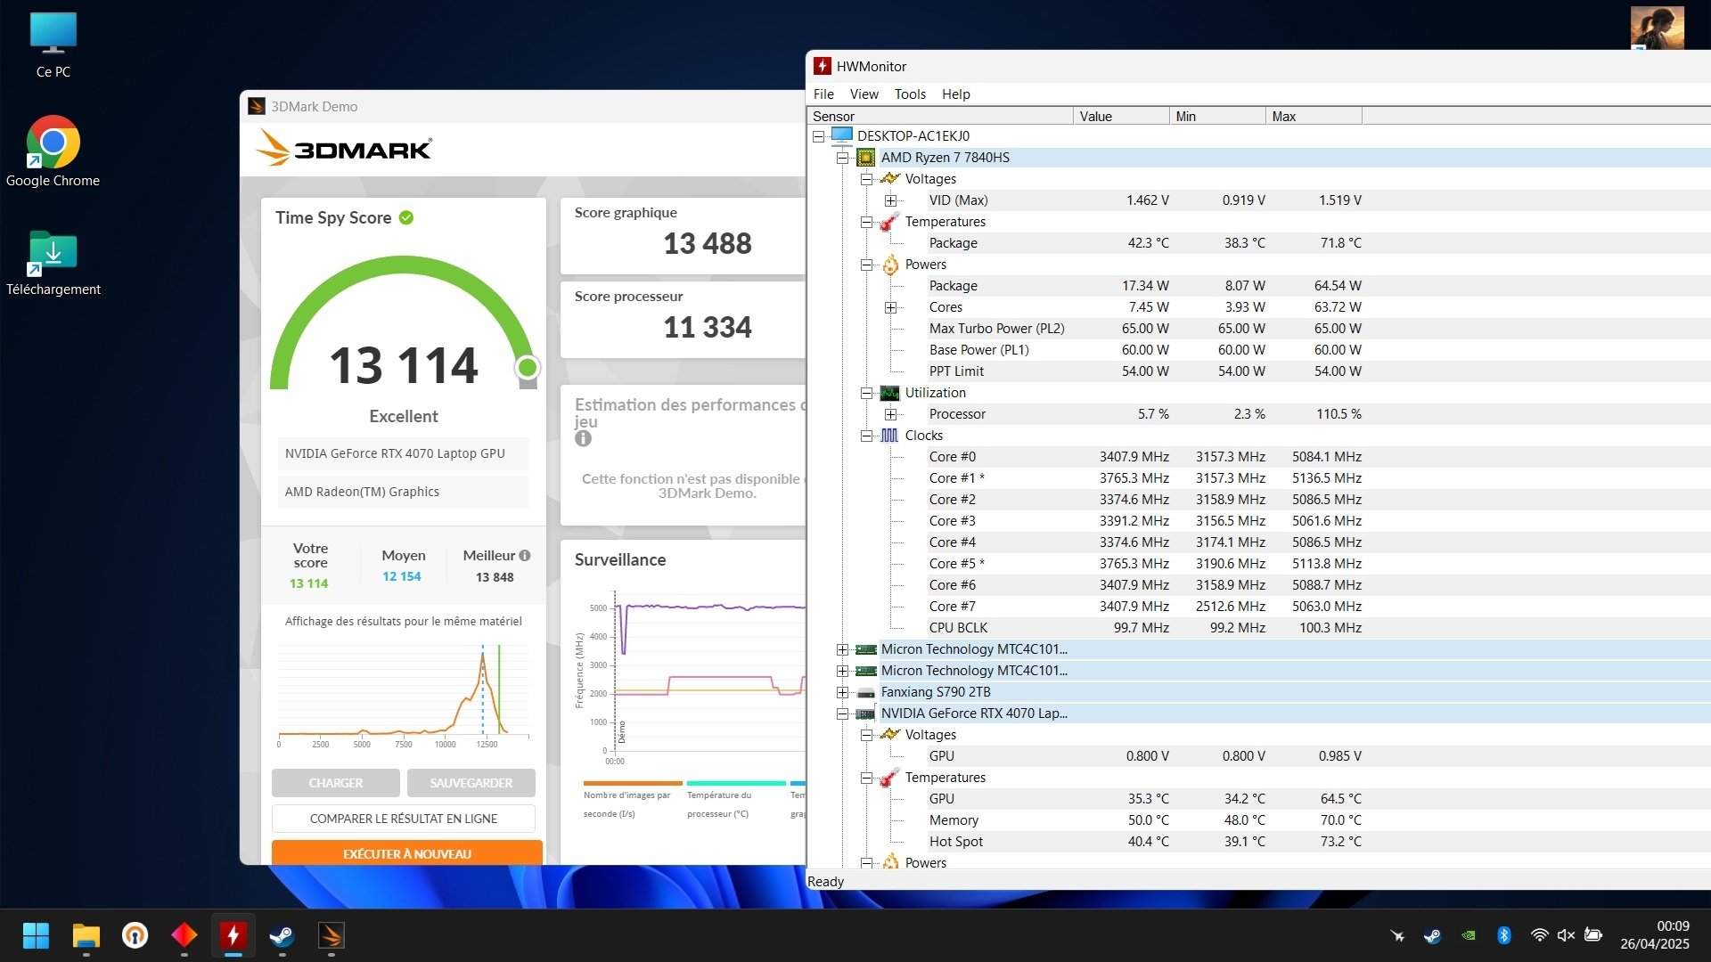Viewport: 1711px width, 962px height.
Task: Collapse the NVIDIA GeForce RTX 4070 node
Action: pyautogui.click(x=842, y=713)
